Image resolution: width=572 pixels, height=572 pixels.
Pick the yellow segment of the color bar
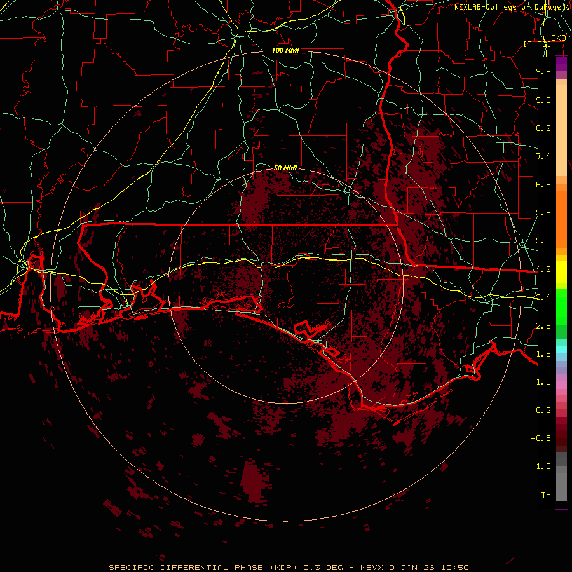pyautogui.click(x=561, y=272)
